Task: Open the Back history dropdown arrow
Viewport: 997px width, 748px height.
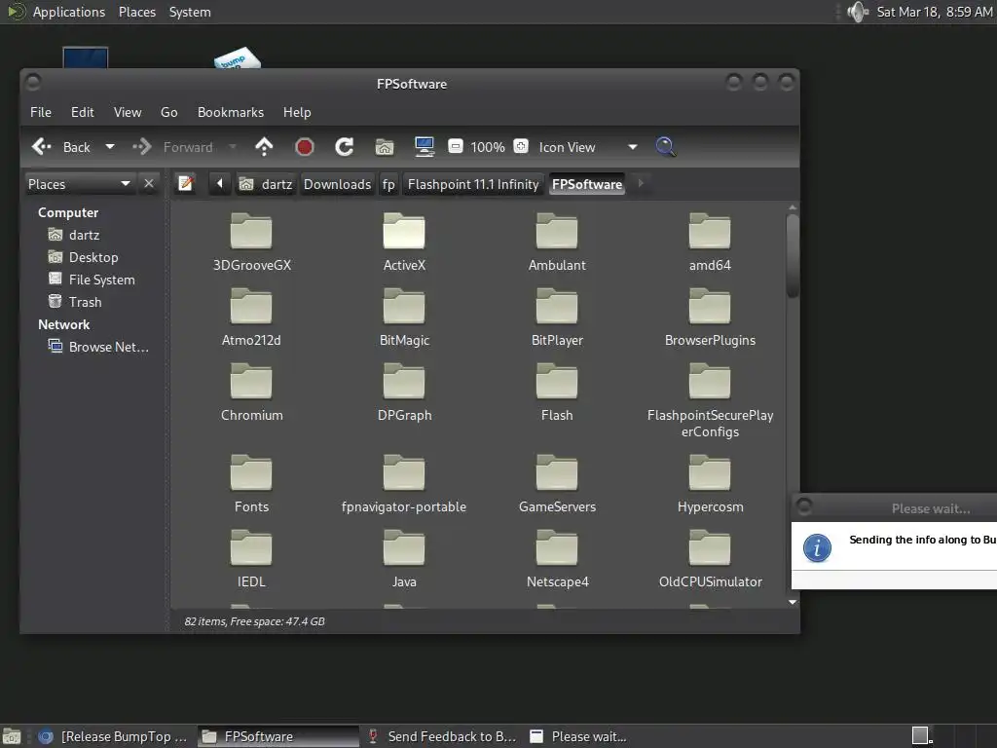Action: (110, 147)
